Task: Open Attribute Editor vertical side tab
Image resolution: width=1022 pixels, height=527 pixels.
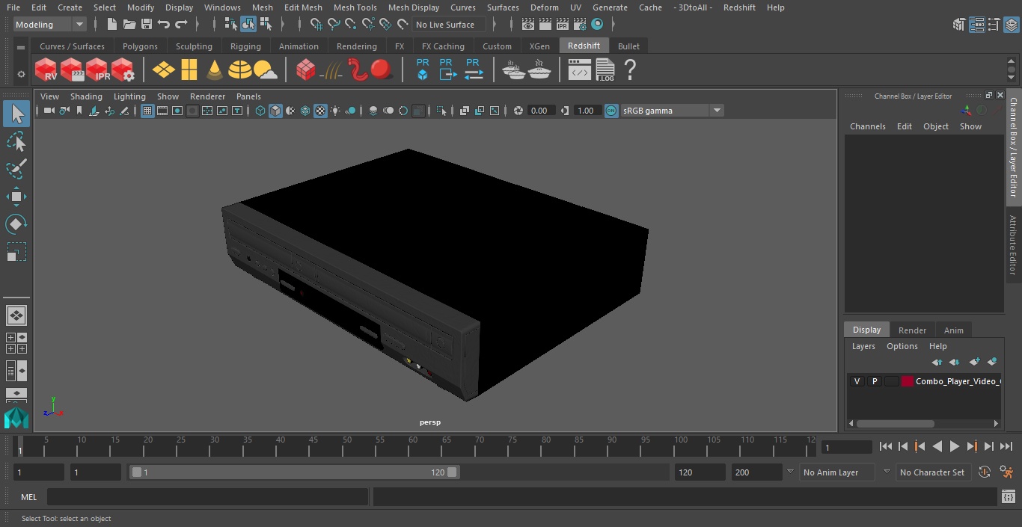Action: [1013, 244]
